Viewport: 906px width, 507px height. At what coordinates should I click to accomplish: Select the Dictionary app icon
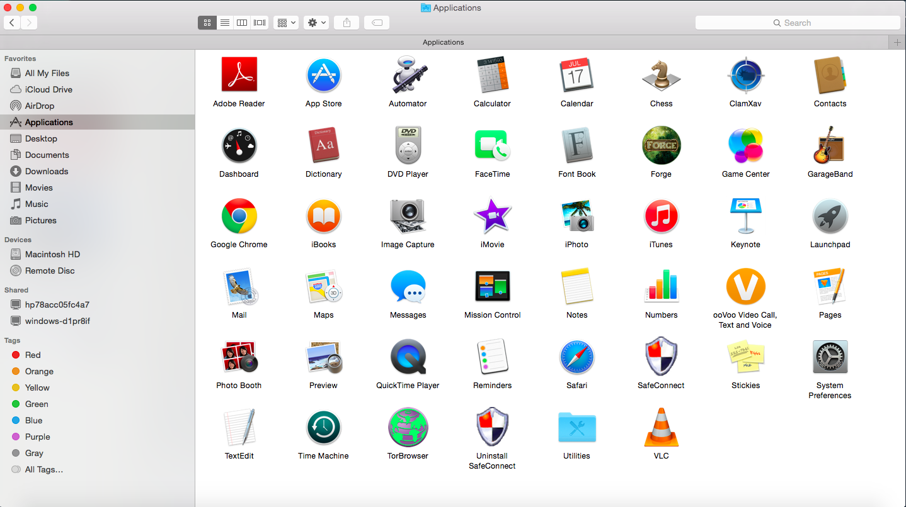323,145
